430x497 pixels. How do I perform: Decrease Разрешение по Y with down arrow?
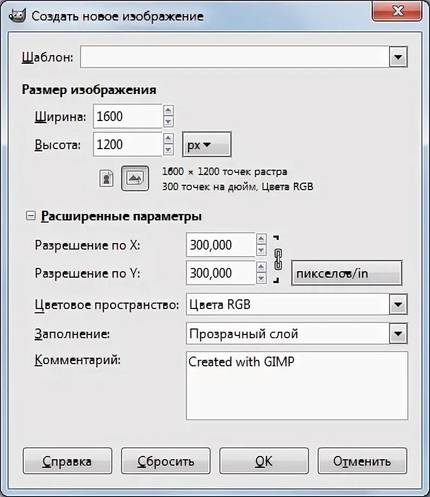click(x=261, y=278)
